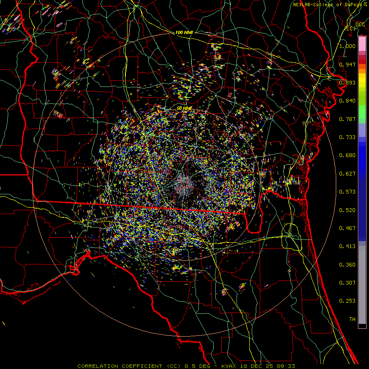369x369 pixels.
Task: Click the 0.253 legend value
Action: pyautogui.click(x=347, y=301)
